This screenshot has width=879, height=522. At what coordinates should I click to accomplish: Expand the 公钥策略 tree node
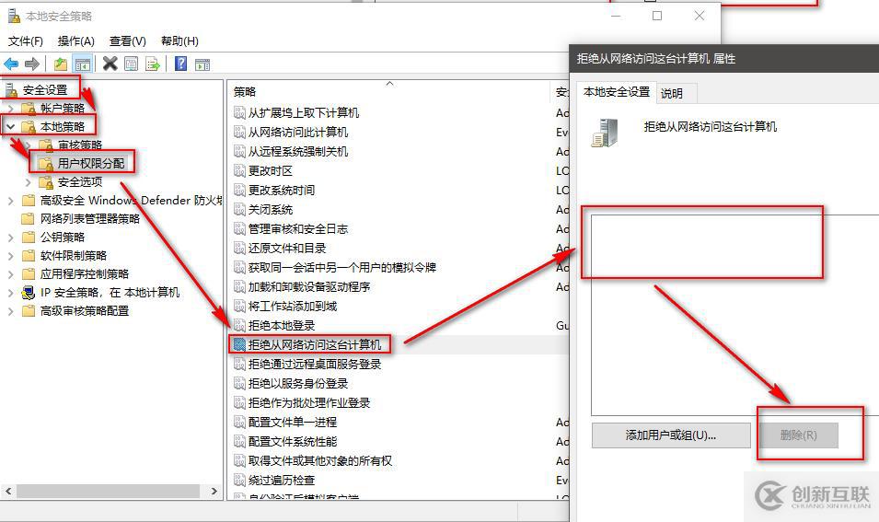click(11, 238)
